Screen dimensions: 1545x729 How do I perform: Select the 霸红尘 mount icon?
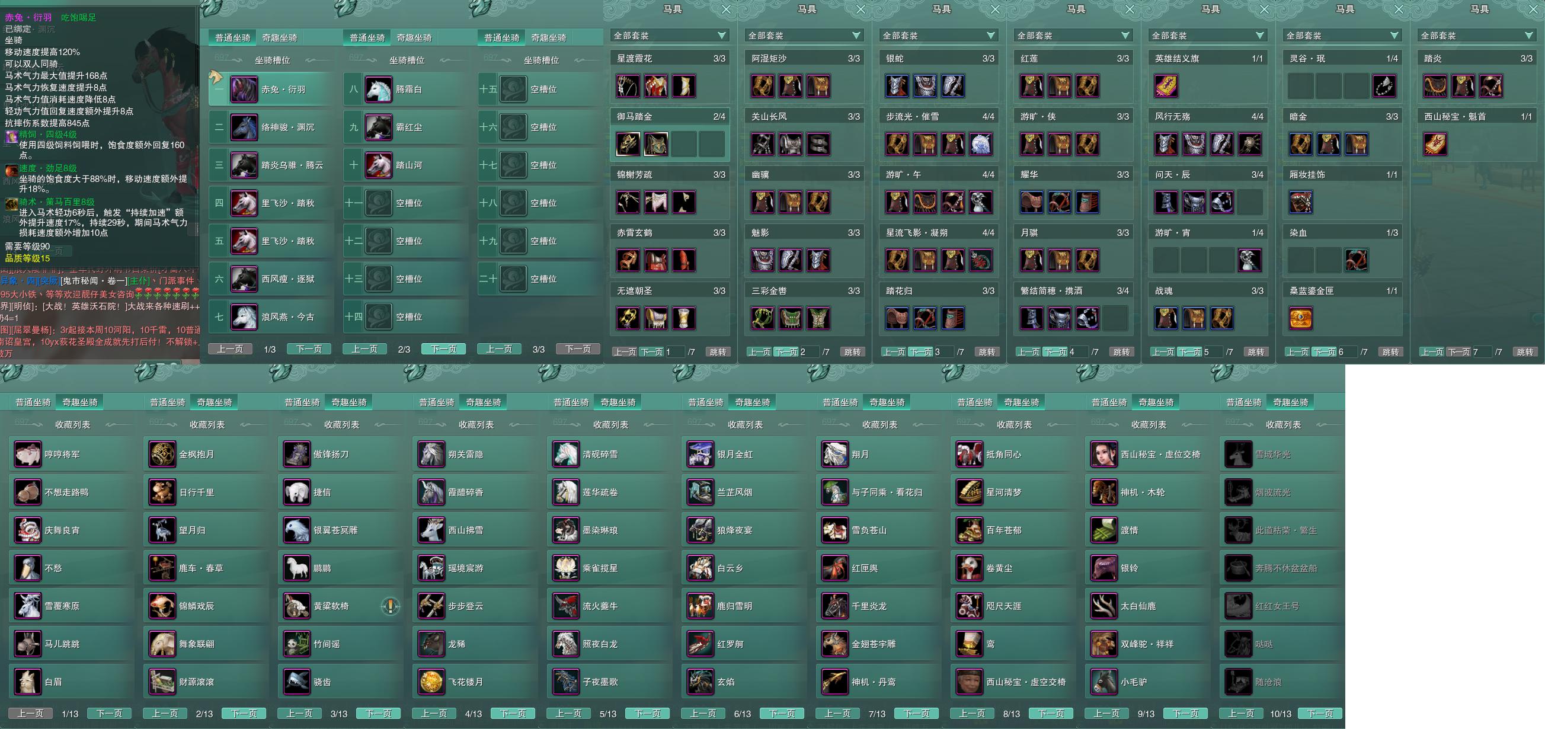(x=379, y=127)
